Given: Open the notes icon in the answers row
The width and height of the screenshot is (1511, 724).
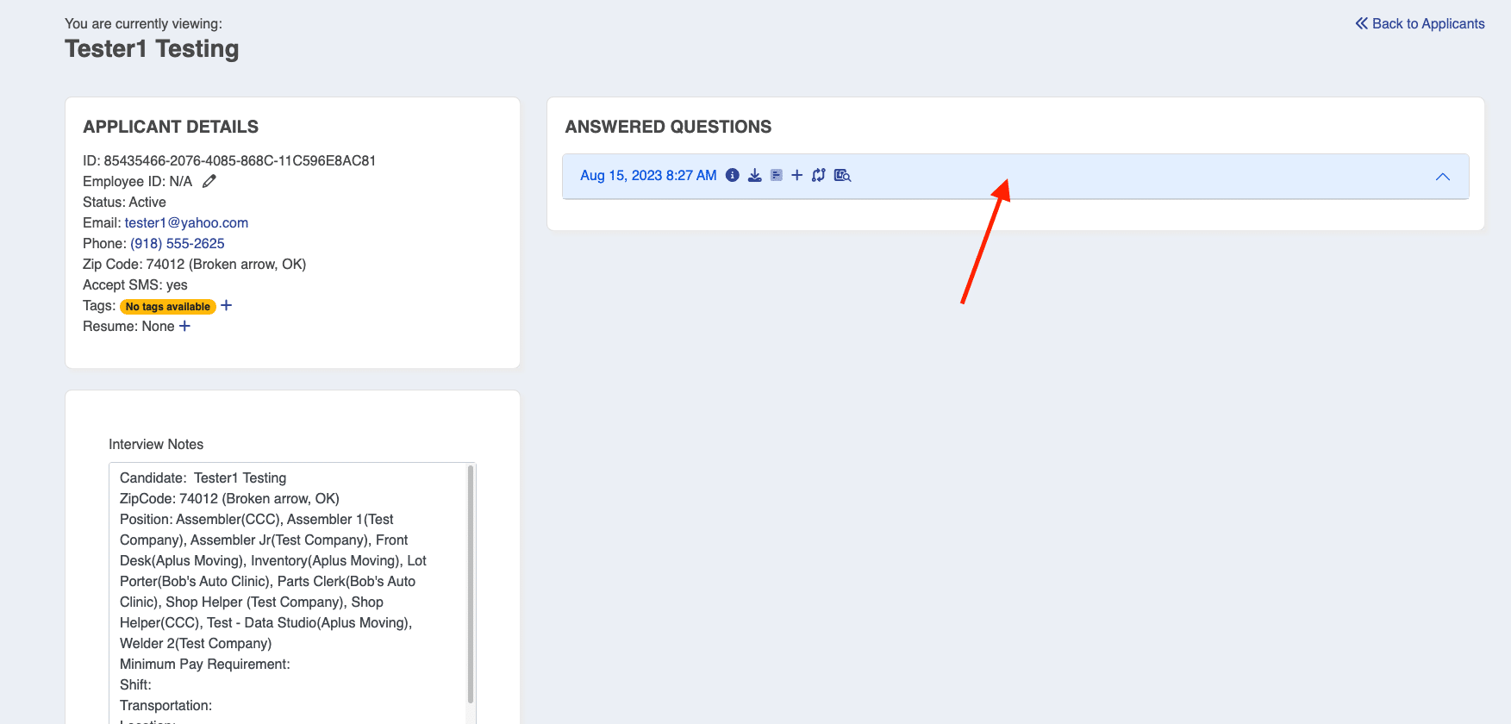Looking at the screenshot, I should pos(776,175).
